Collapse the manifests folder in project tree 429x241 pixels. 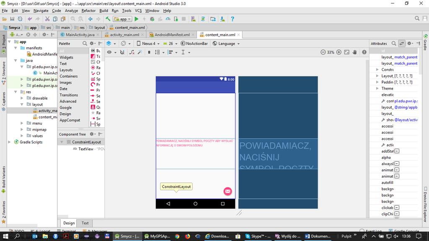tap(16, 48)
